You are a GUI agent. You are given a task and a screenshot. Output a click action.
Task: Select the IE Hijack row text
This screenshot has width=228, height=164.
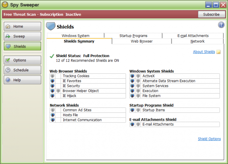tap(69, 96)
